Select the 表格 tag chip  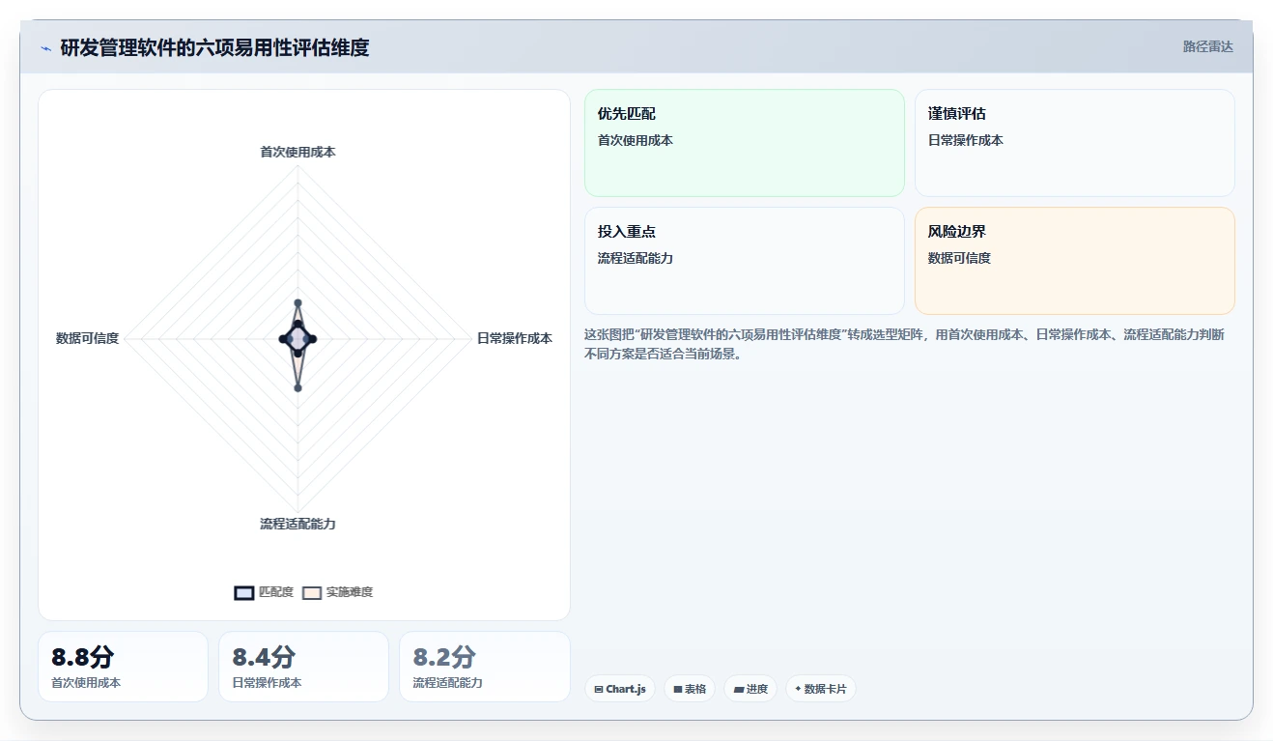690,689
